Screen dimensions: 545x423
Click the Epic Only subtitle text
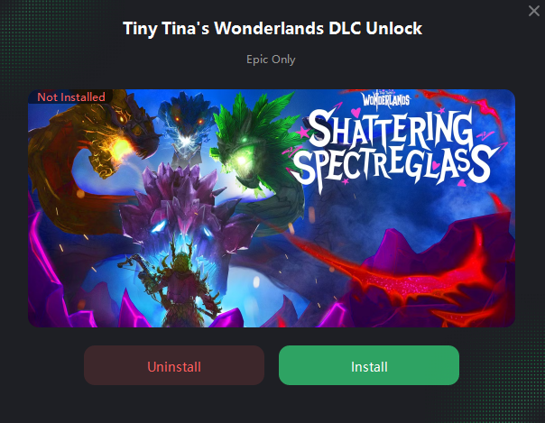[271, 60]
